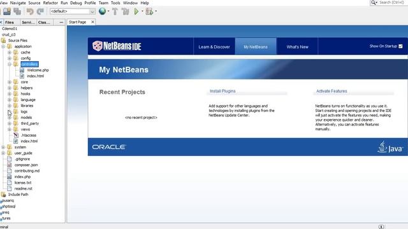Click the Source Files folder icon
Image resolution: width=408 pixels, height=229 pixels.
(3, 41)
